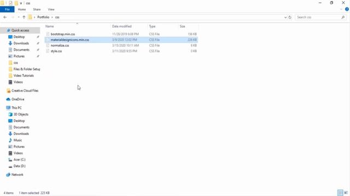Open Videos under This PC
The width and height of the screenshot is (350, 196).
coord(18,153)
